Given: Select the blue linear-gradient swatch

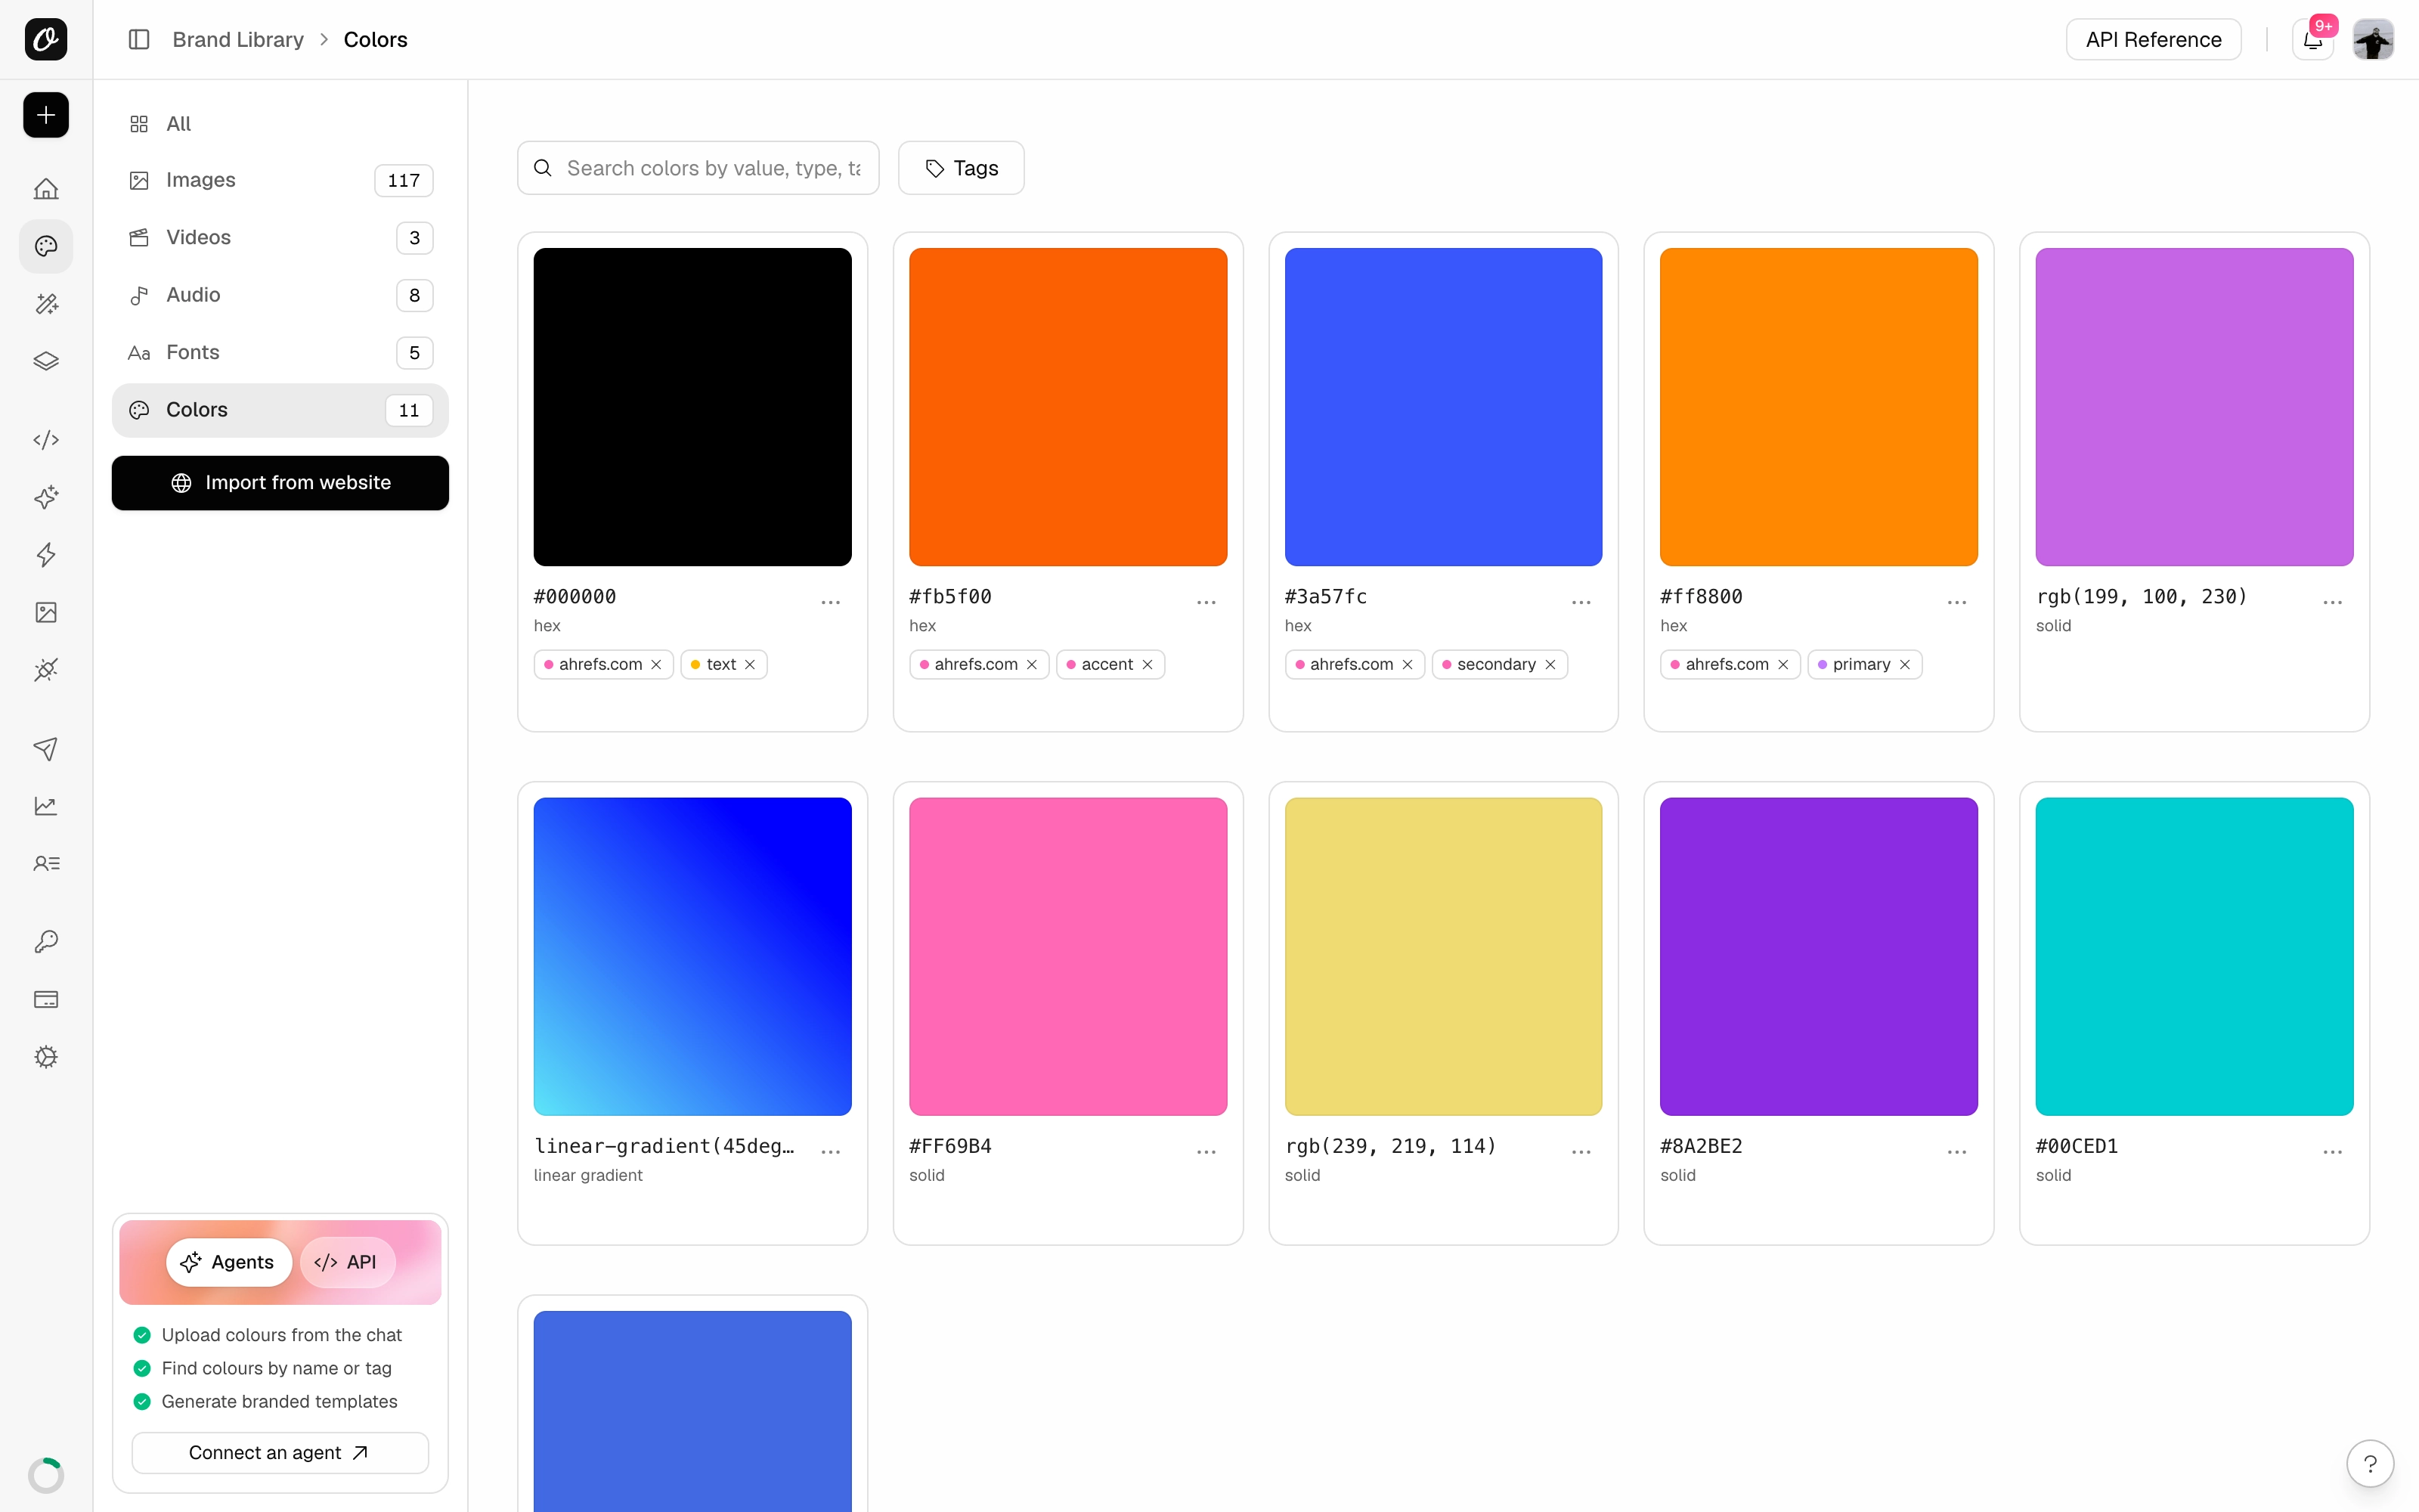Looking at the screenshot, I should (692, 956).
